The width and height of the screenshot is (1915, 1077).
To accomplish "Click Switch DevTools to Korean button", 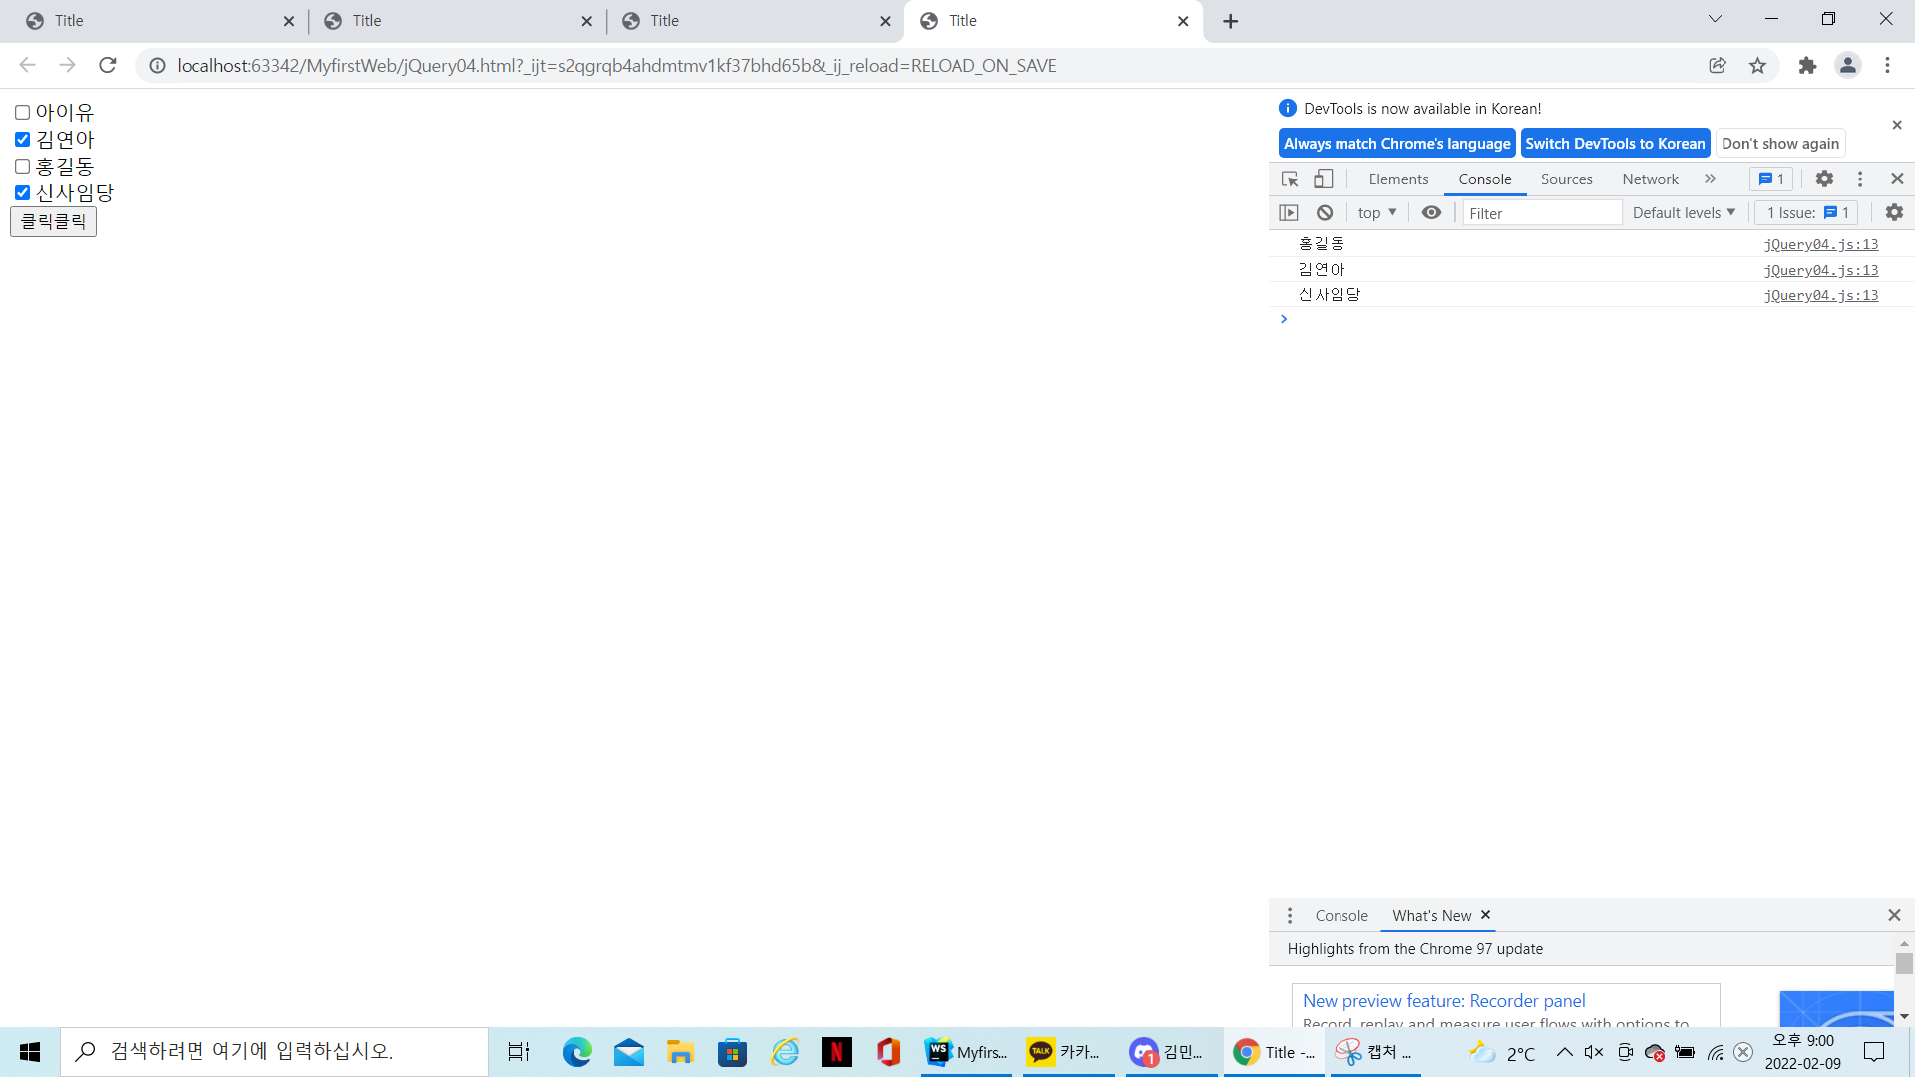I will click(1615, 144).
